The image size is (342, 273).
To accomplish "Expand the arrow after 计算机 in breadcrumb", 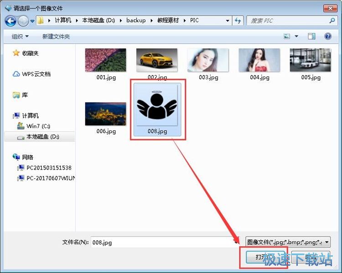I will pos(77,21).
